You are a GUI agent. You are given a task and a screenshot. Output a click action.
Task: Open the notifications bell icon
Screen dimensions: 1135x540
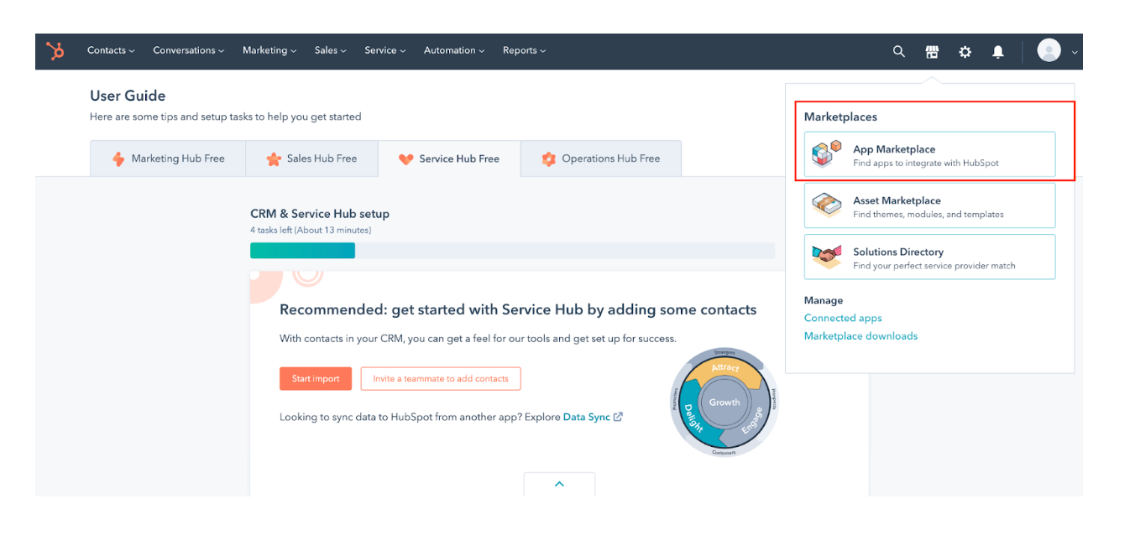[x=998, y=51]
